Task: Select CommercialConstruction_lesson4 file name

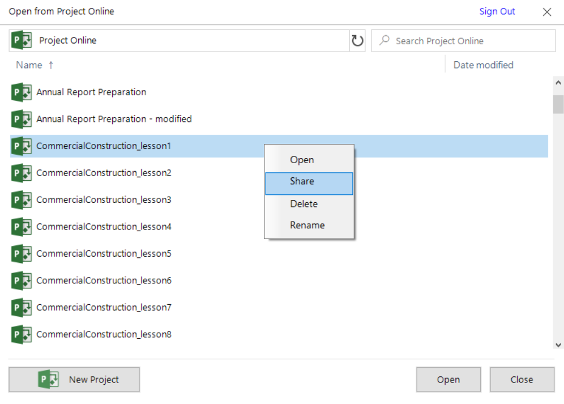Action: 104,227
